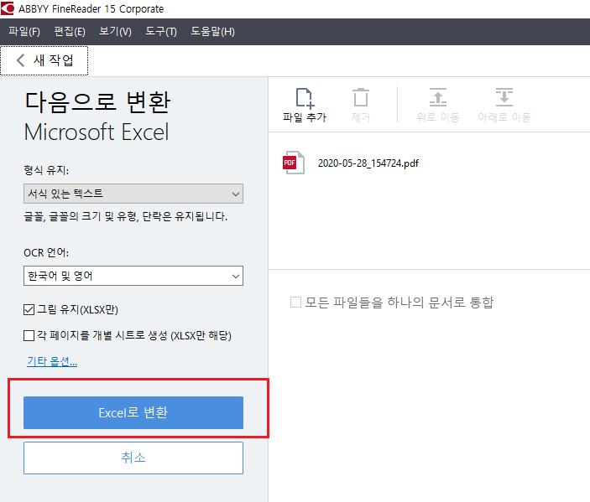This screenshot has height=502, width=590.
Task: Open the 보기(V) menu
Action: pos(115,32)
